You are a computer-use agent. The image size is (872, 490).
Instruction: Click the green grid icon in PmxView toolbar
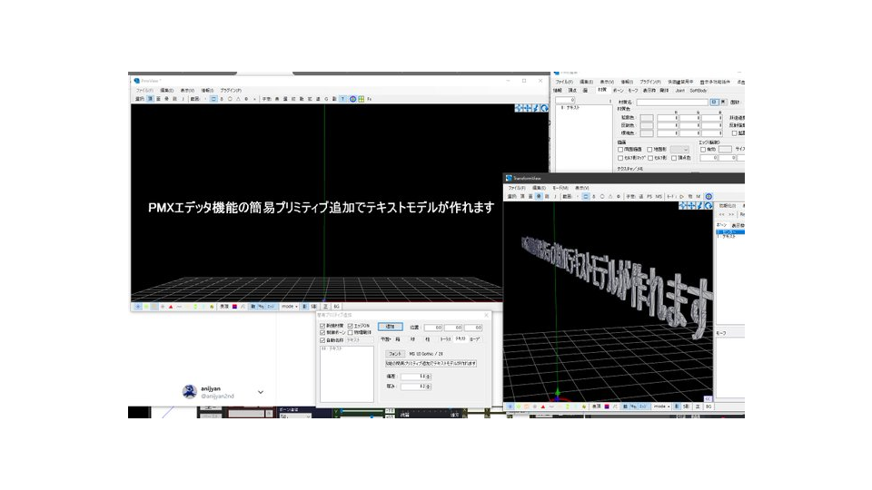(x=361, y=99)
